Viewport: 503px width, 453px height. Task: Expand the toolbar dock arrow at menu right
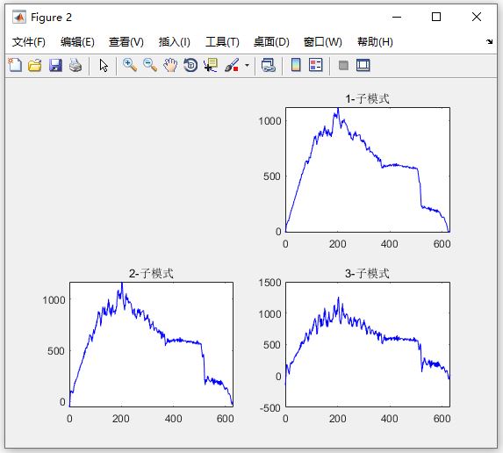[x=489, y=42]
